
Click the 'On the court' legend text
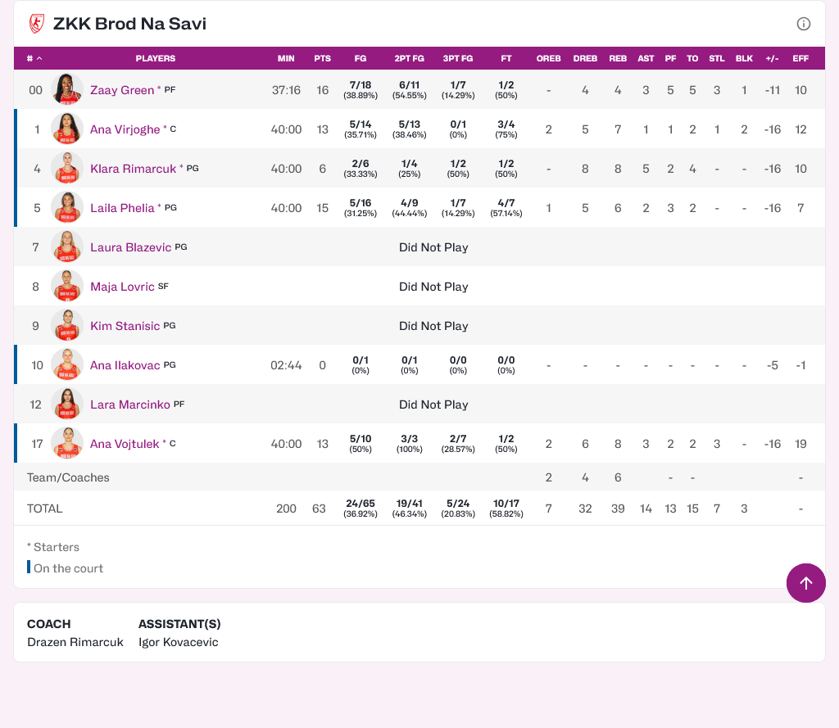[68, 568]
